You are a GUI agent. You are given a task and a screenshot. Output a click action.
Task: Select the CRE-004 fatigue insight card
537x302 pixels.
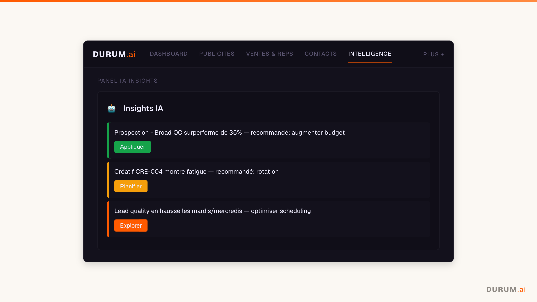pos(268,180)
